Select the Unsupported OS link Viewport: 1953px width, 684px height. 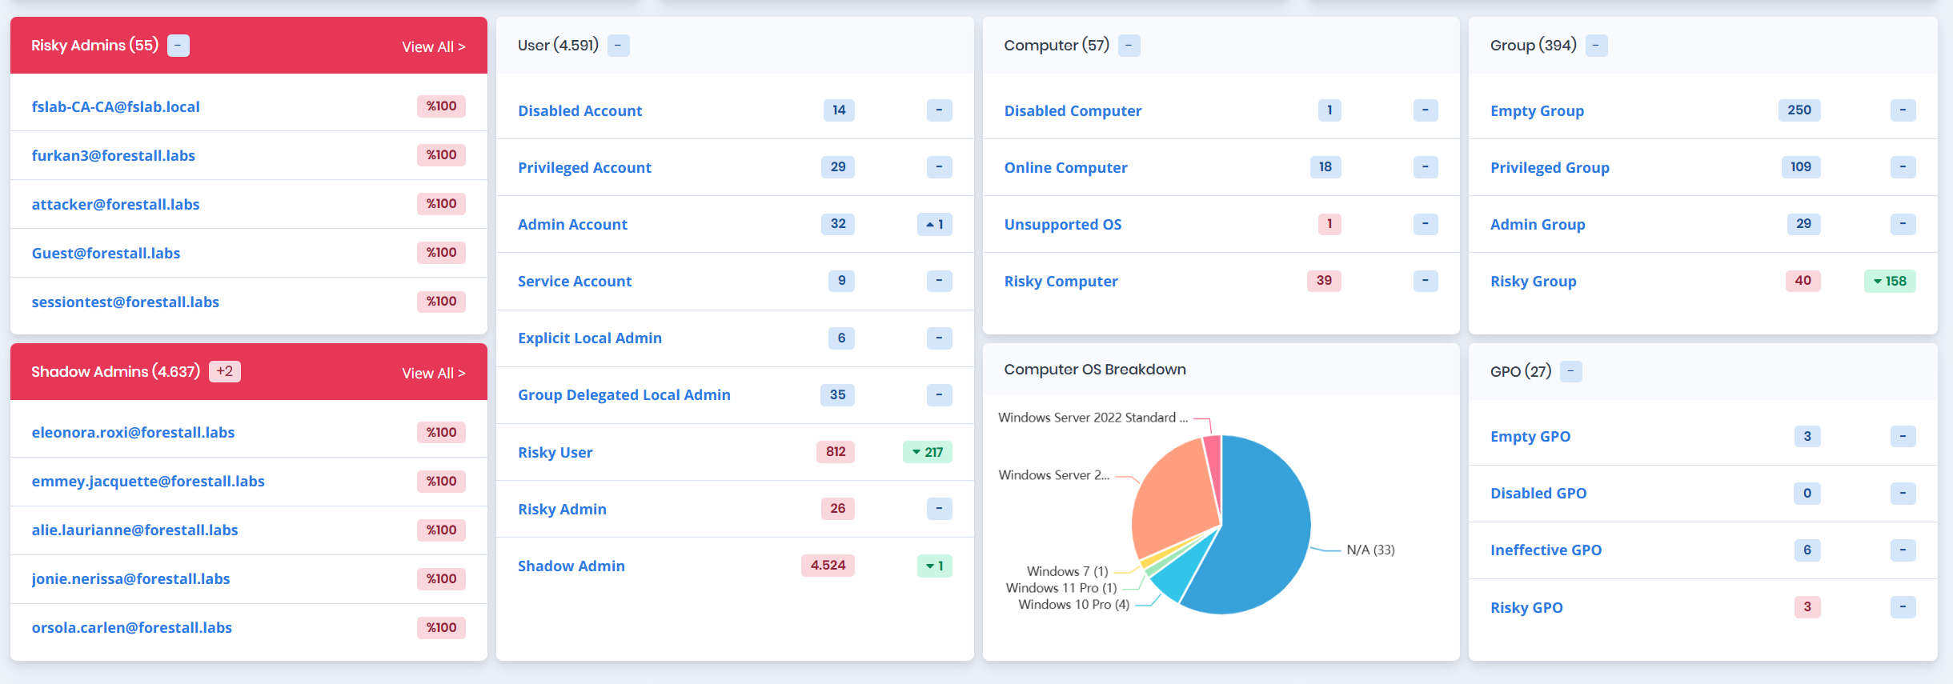(x=1062, y=225)
